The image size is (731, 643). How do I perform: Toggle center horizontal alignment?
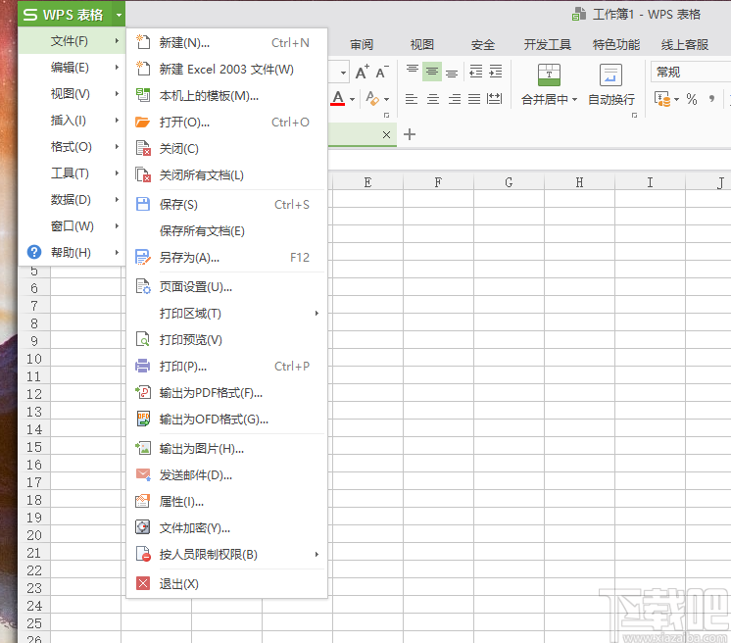(x=433, y=99)
